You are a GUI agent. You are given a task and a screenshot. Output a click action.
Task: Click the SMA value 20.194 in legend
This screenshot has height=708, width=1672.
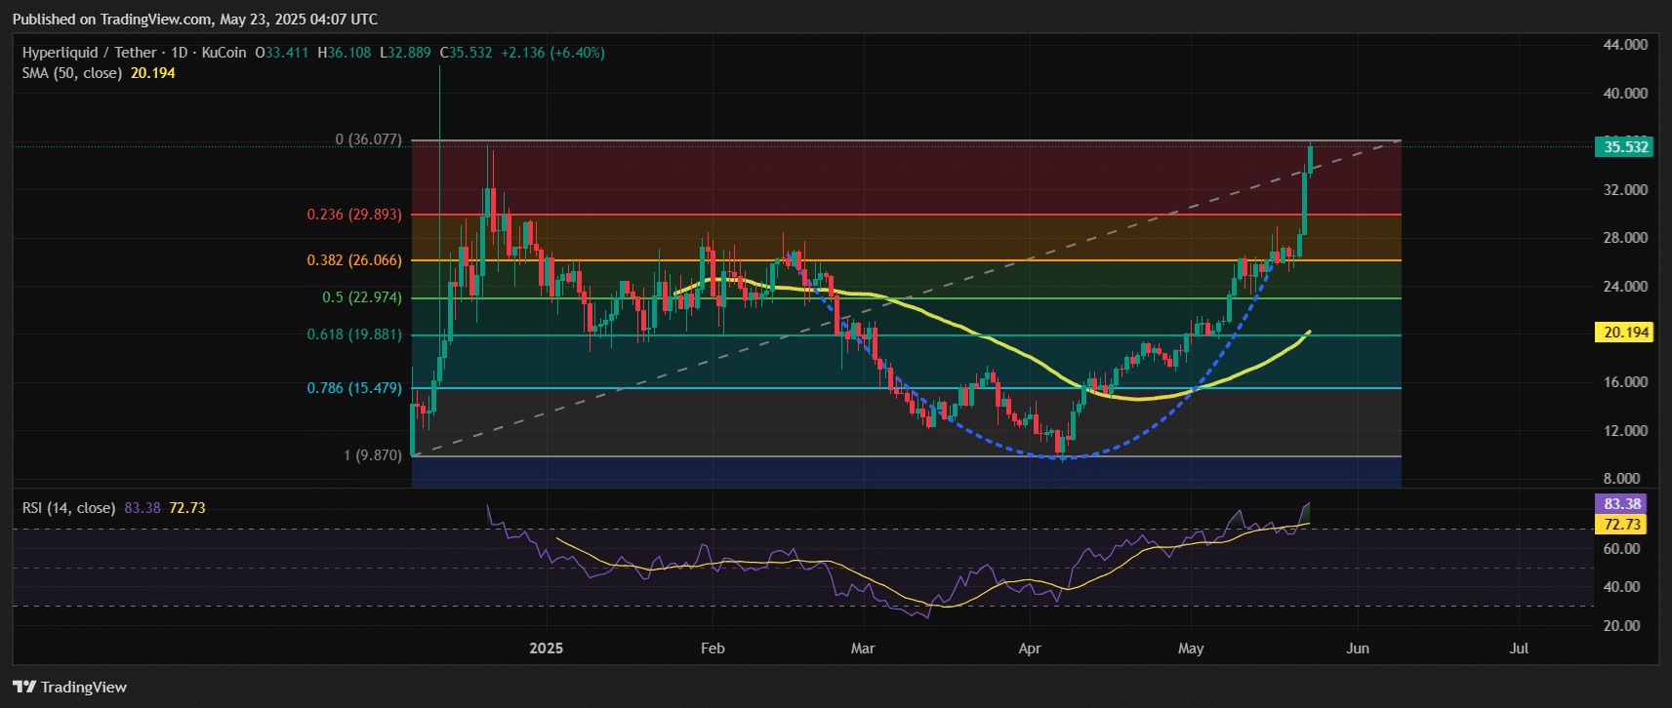click(153, 73)
